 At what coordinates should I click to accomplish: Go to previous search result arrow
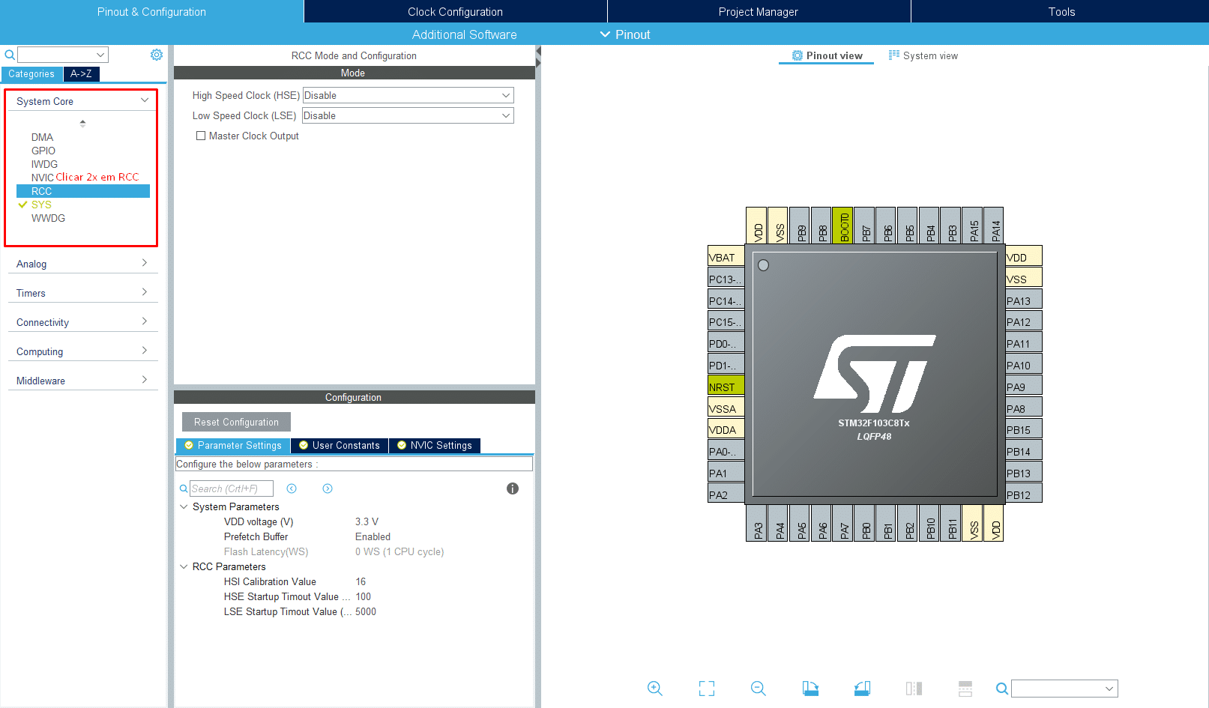tap(292, 488)
